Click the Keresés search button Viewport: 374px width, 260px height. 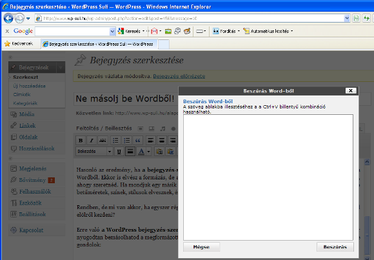[129, 31]
